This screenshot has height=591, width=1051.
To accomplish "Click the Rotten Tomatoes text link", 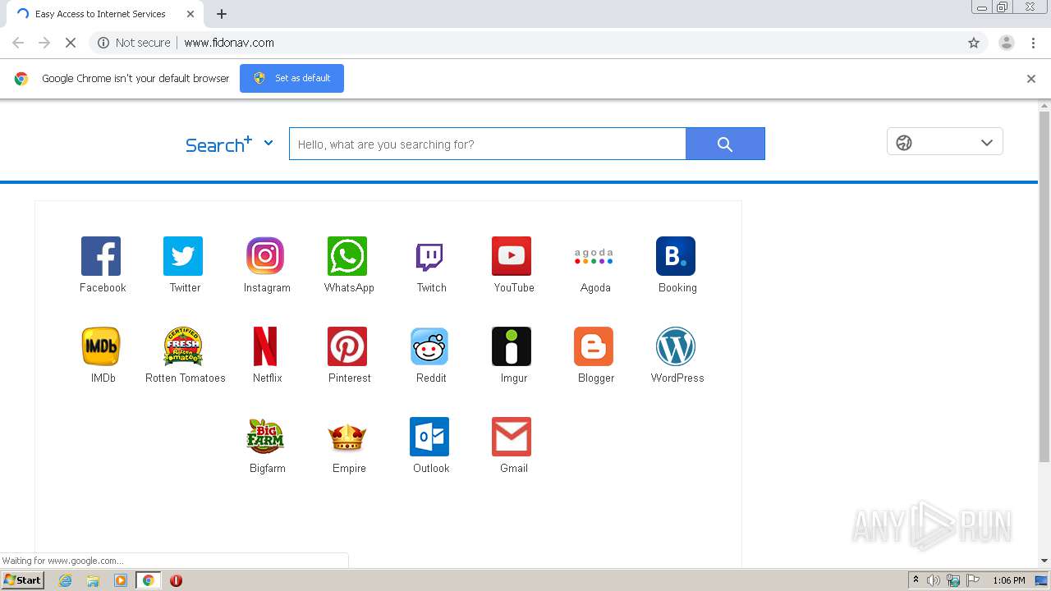I will [186, 378].
